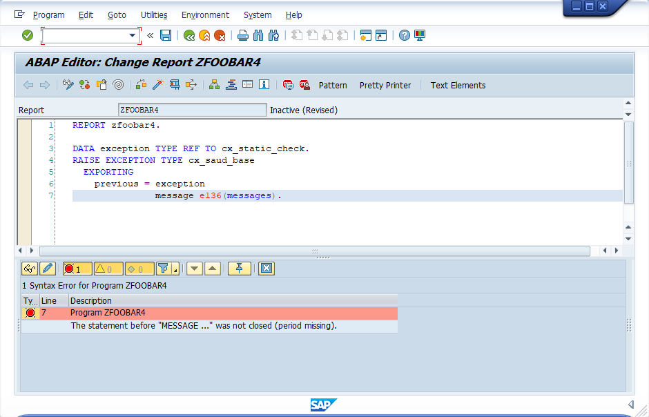The image size is (649, 417).
Task: Click the editor horizontal scrollbar
Action: pos(315,251)
